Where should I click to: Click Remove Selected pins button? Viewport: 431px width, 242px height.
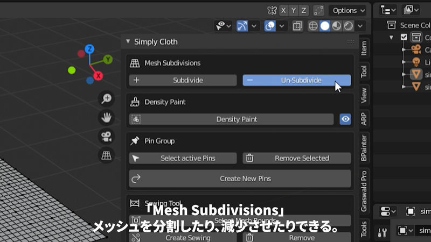297,158
